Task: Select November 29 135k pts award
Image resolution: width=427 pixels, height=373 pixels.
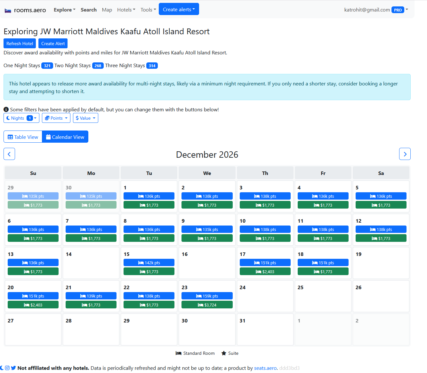Action: pyautogui.click(x=33, y=196)
